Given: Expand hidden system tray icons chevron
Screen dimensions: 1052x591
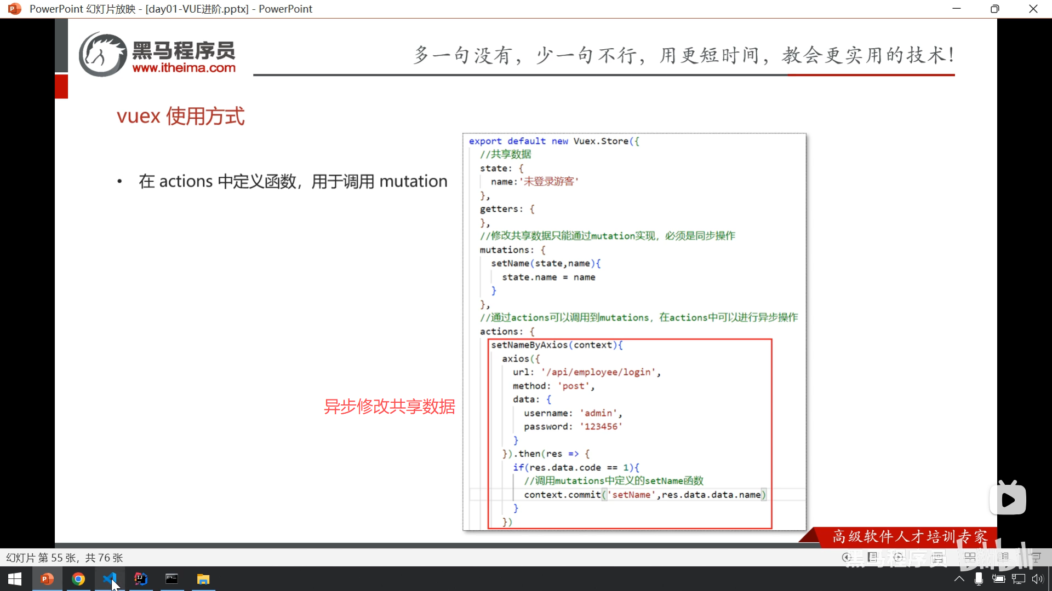Looking at the screenshot, I should click(x=959, y=579).
